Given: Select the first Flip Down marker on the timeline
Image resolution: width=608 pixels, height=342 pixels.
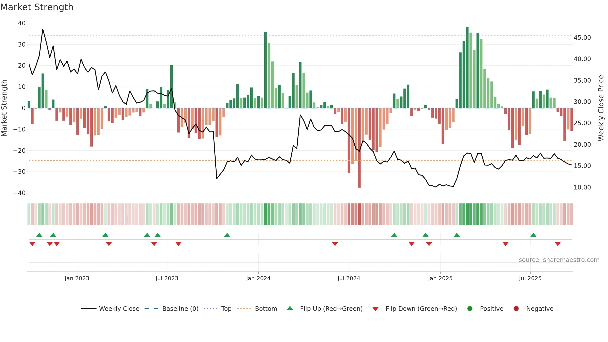Looking at the screenshot, I should coord(32,244).
